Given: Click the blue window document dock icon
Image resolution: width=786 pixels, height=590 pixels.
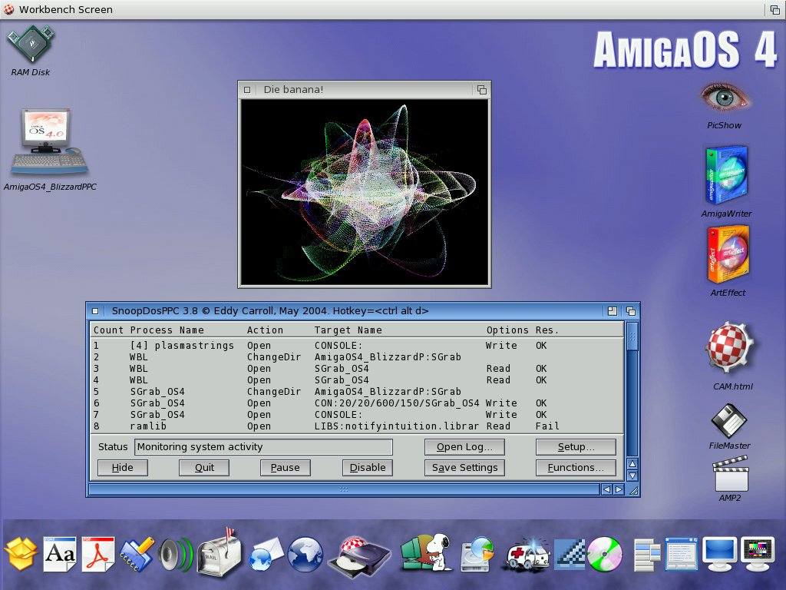Looking at the screenshot, I should click(x=682, y=554).
